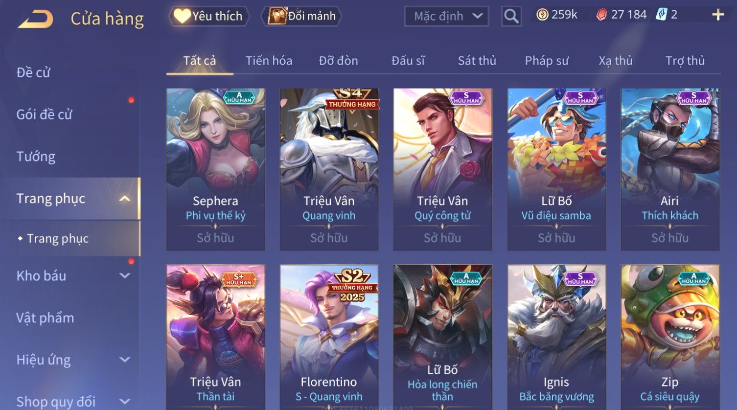Select Sephera Phi vụ thế kỷ skin

pos(215,169)
